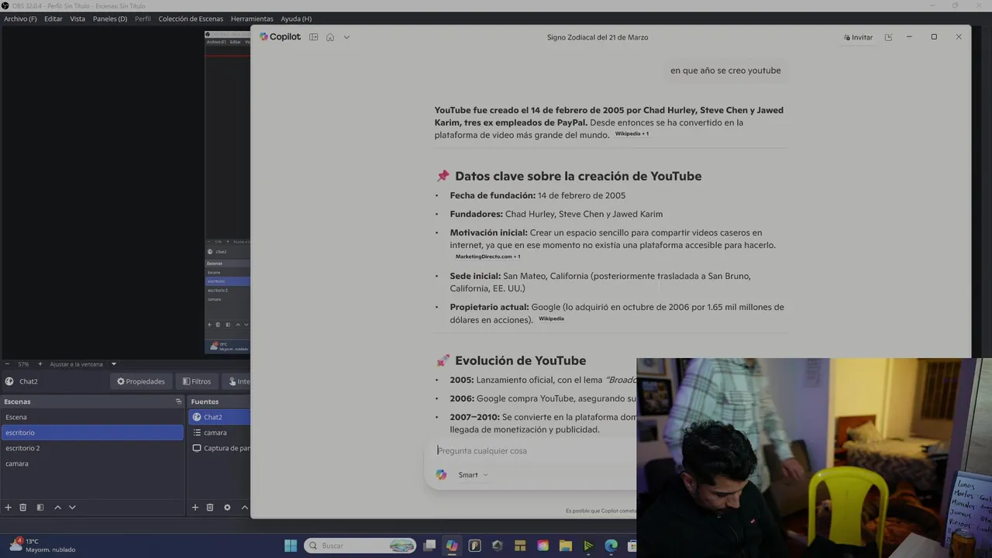992x558 pixels.
Task: Remove selected source with trash icon
Action: 210,508
